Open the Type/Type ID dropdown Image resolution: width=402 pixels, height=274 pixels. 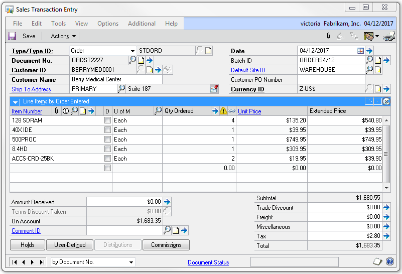(132, 51)
